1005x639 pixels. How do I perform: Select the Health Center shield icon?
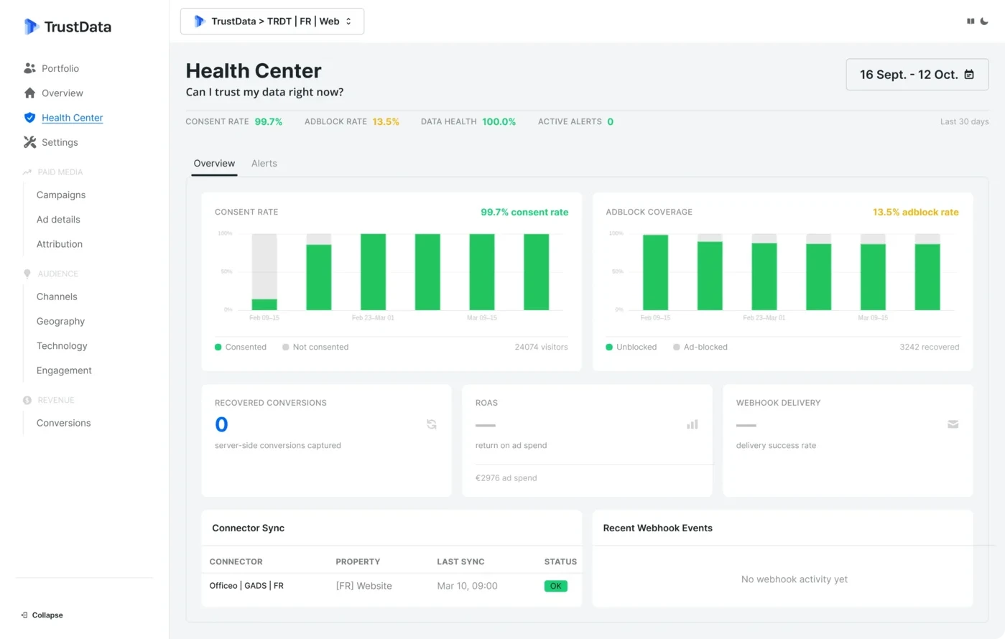pyautogui.click(x=29, y=118)
